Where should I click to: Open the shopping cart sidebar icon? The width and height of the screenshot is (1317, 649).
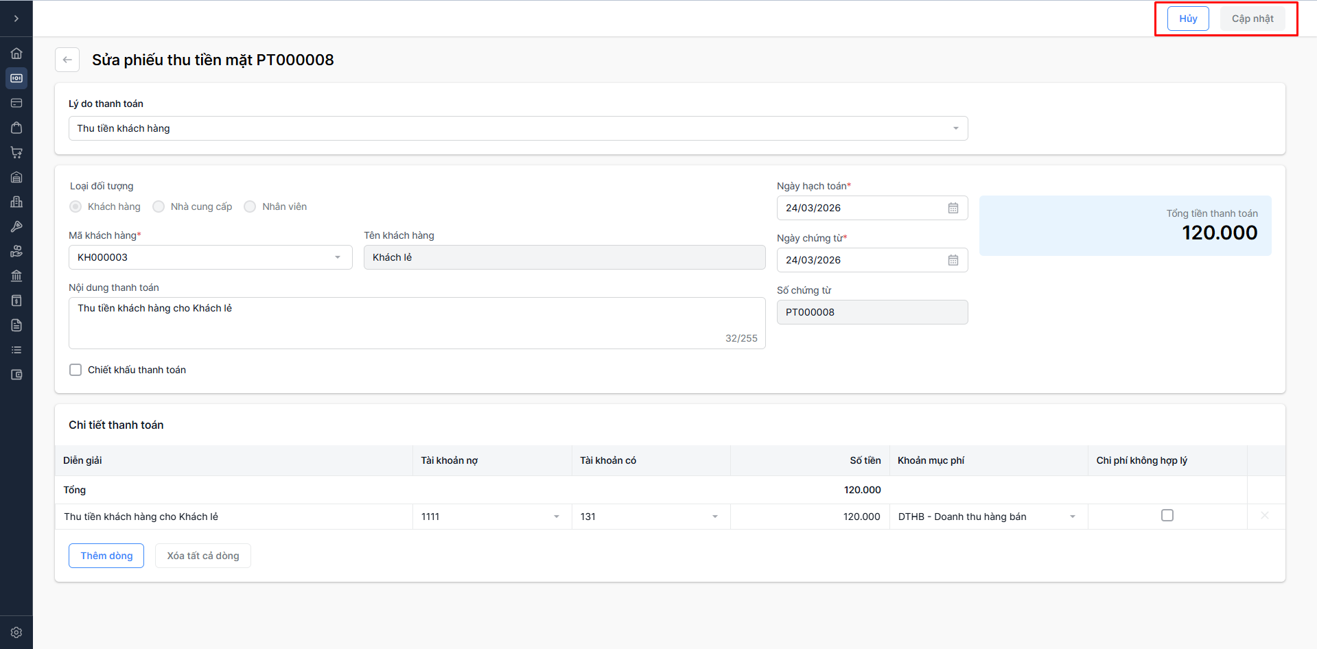pyautogui.click(x=16, y=152)
